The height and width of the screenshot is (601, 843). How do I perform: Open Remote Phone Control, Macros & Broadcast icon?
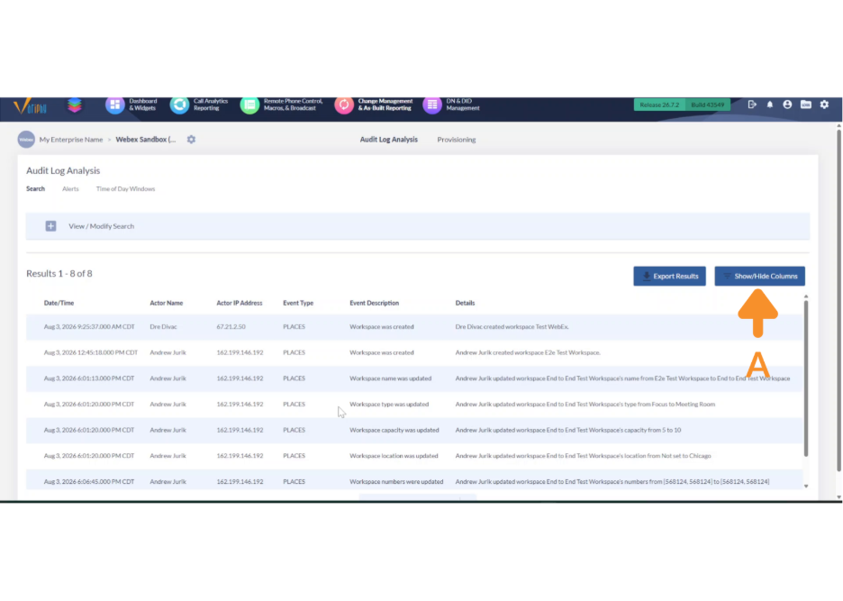click(x=249, y=105)
